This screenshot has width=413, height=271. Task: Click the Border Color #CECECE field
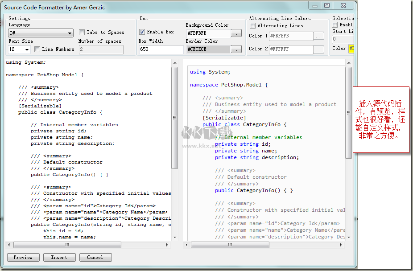click(x=208, y=49)
